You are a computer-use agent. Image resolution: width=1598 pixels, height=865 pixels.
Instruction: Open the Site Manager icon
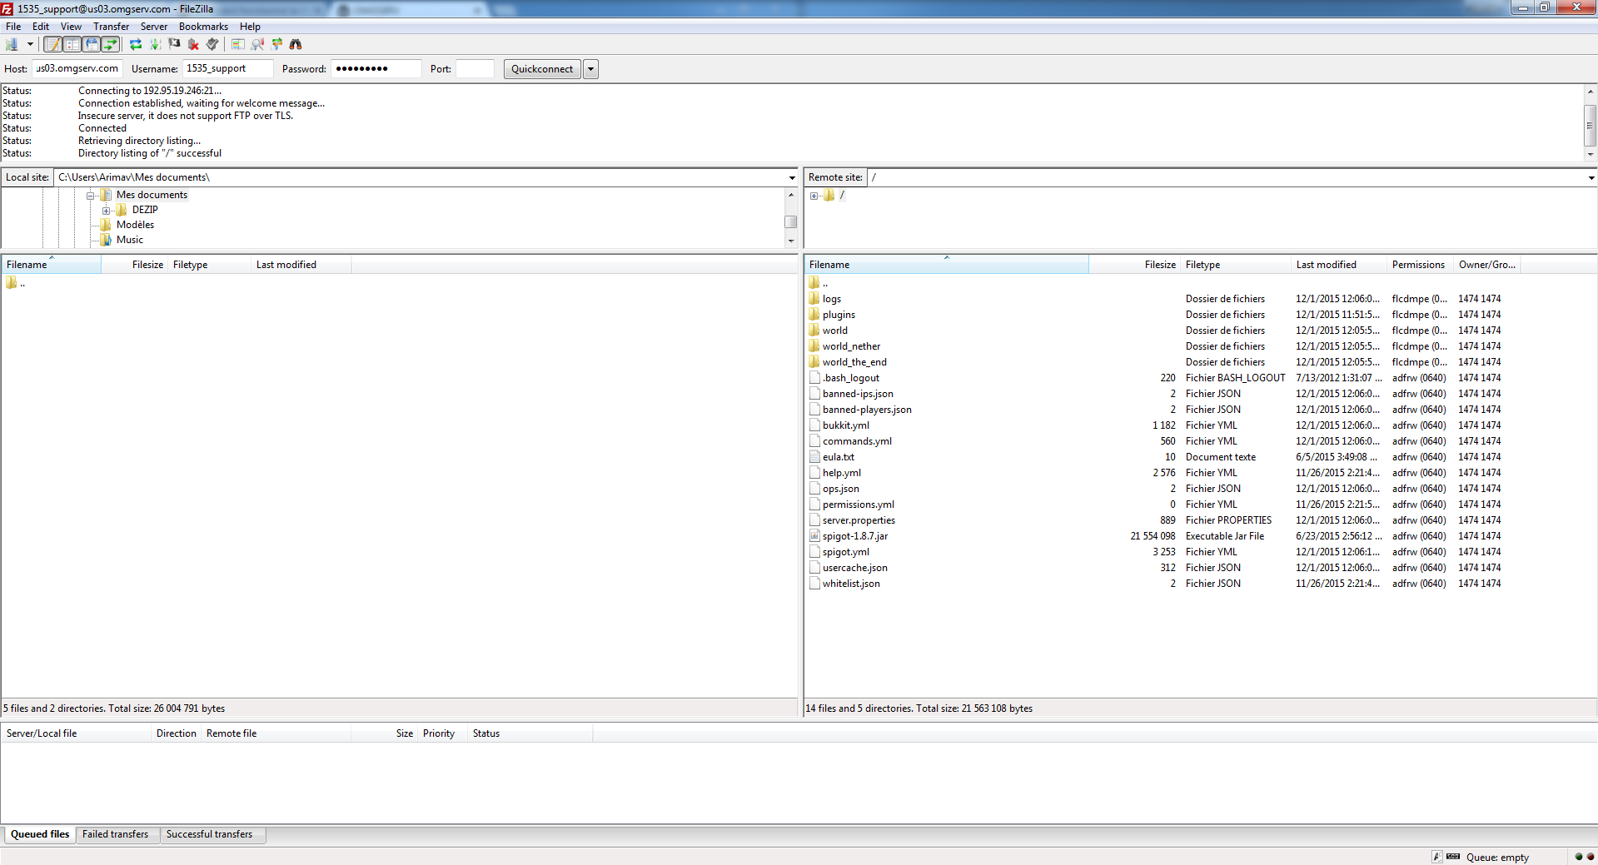point(12,44)
